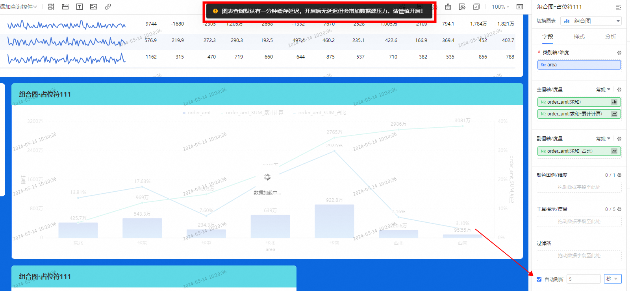This screenshot has width=630, height=291.
Task: Click the bar chart icon on order_amt(求和)
Action: pos(614,102)
